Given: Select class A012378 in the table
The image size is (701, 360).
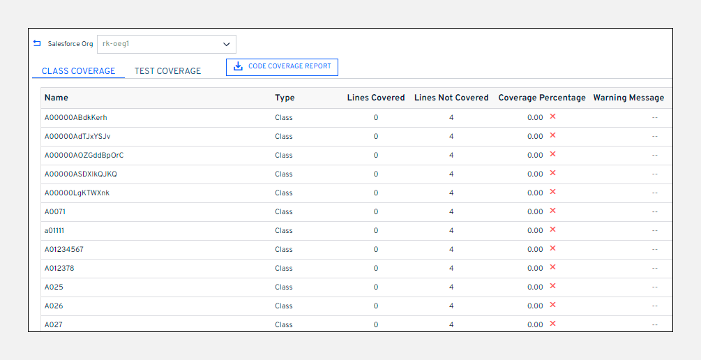Looking at the screenshot, I should coord(59,269).
